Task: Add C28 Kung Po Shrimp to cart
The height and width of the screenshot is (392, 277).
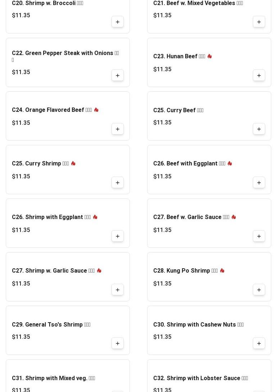Action: click(259, 290)
